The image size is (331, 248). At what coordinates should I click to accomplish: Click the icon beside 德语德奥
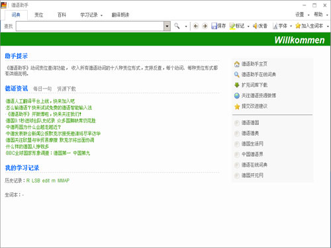[x=237, y=134]
